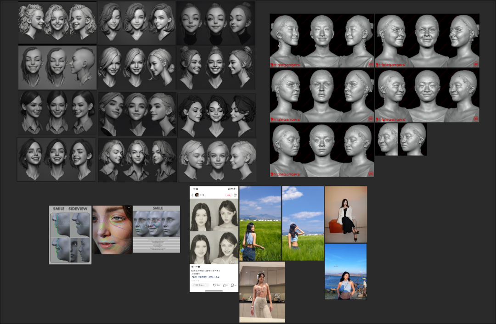Select the bottom-left Triplegangers neutral face scan
This screenshot has height=324, width=496.
322,150
